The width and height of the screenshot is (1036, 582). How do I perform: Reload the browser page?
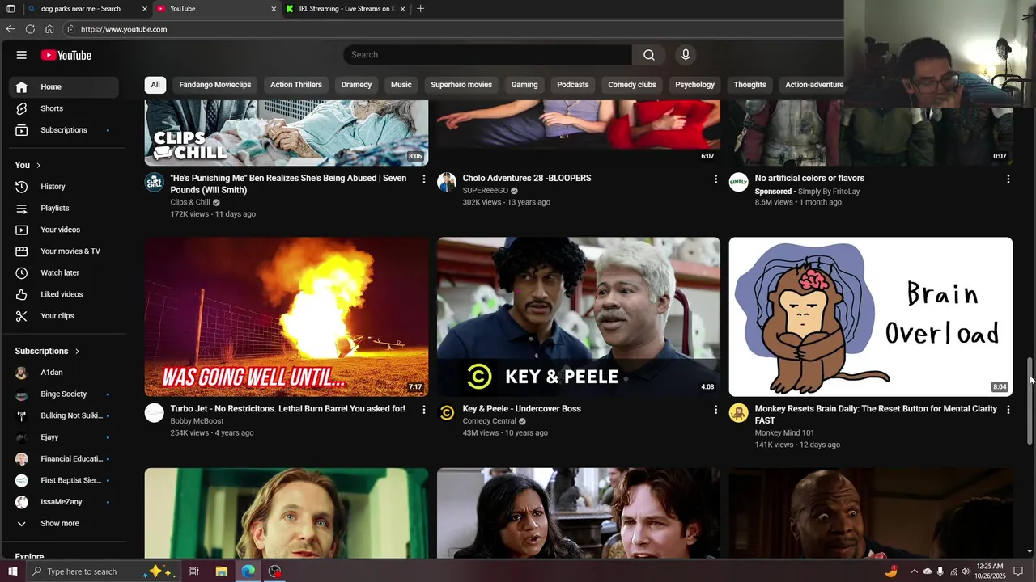pos(30,29)
